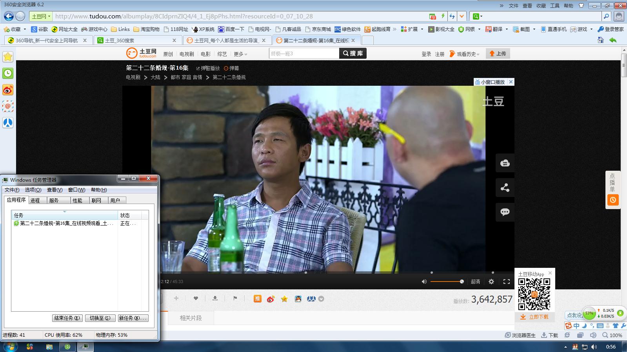This screenshot has width=627, height=352.
Task: Go back with the browser back arrow
Action: click(x=9, y=16)
